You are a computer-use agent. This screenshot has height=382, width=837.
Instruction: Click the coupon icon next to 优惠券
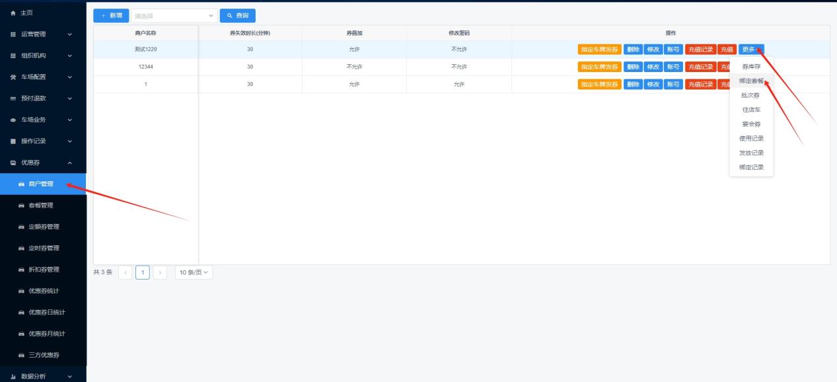(13, 163)
